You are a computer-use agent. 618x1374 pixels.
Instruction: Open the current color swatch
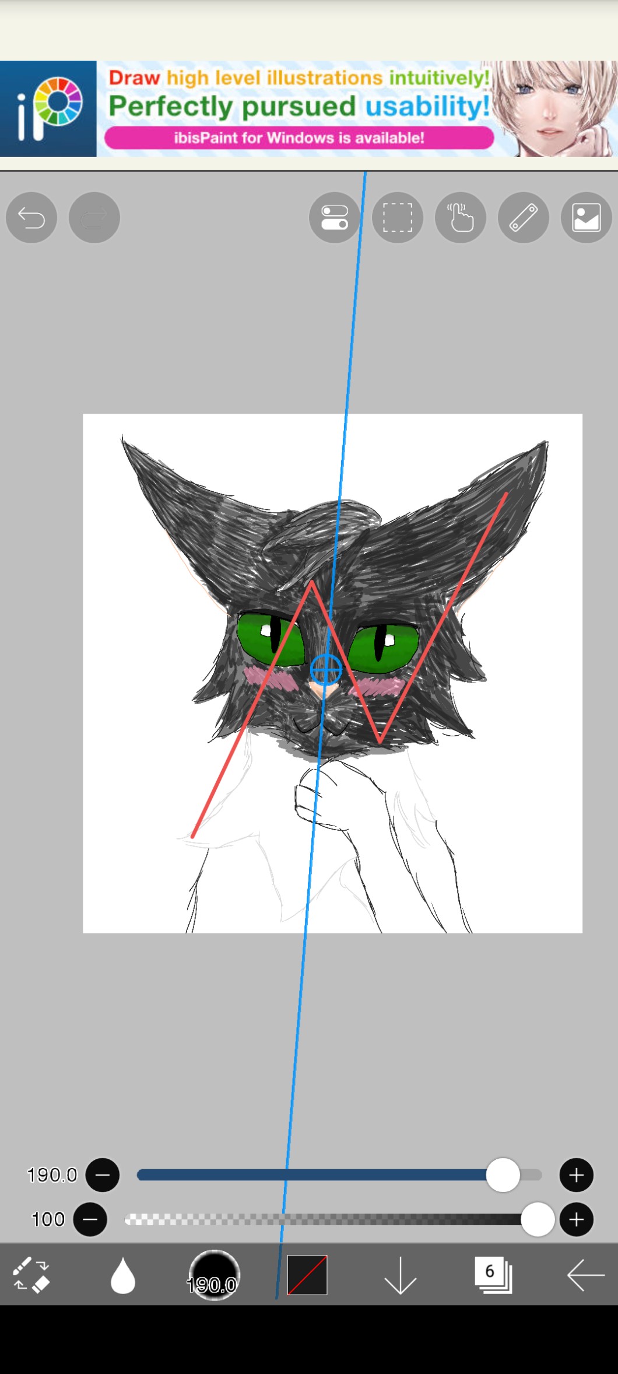click(x=307, y=1275)
